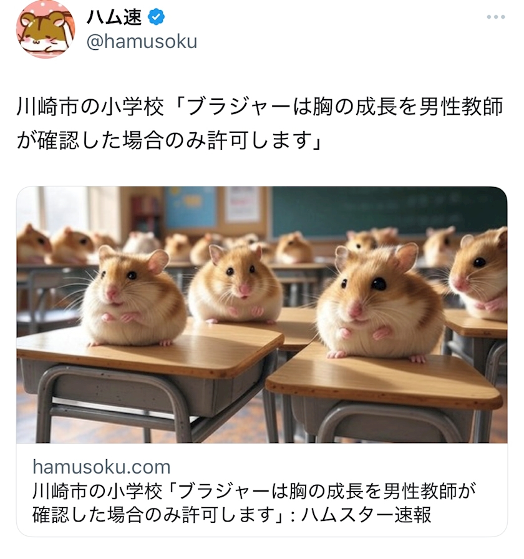Open the ハム速 hamster cartoon avatar
The image size is (524, 559).
pos(46,29)
